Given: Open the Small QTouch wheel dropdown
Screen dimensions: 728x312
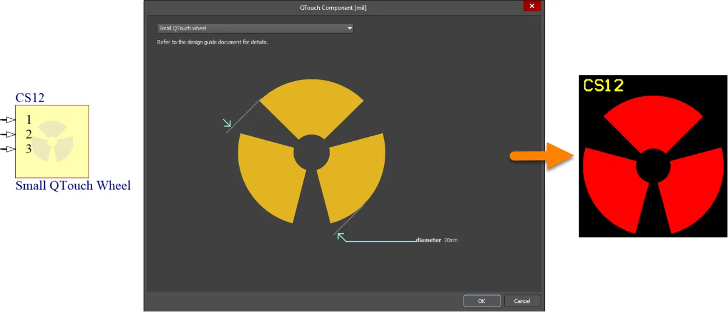Looking at the screenshot, I should pos(255,28).
